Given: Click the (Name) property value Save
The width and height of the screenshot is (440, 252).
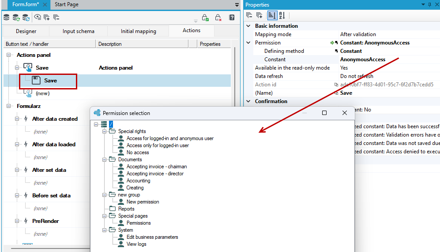Looking at the screenshot, I should (346, 93).
